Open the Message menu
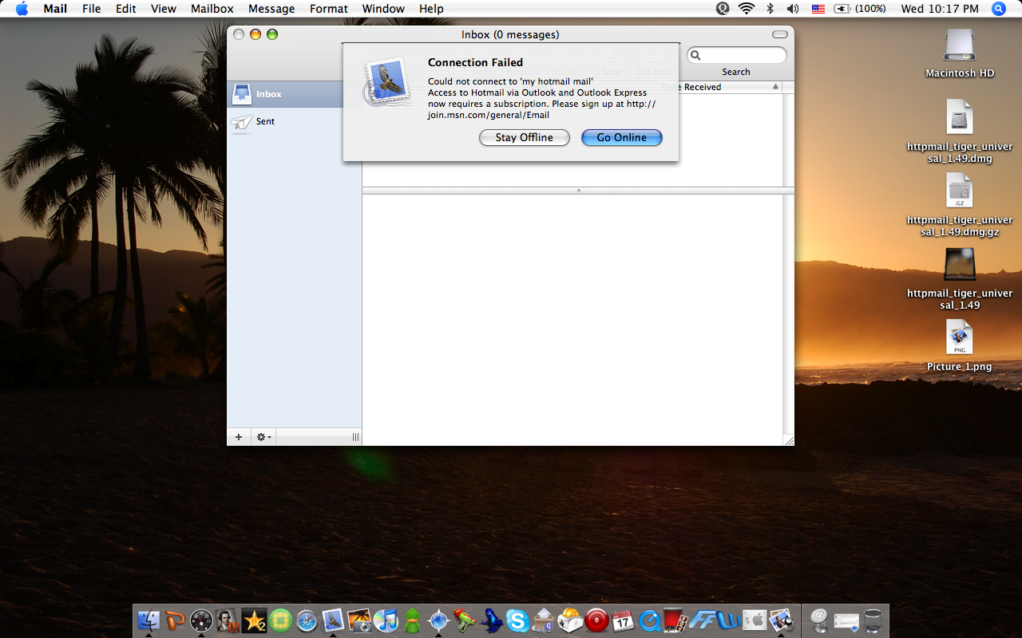Screen dimensions: 1022x638 coord(271,9)
